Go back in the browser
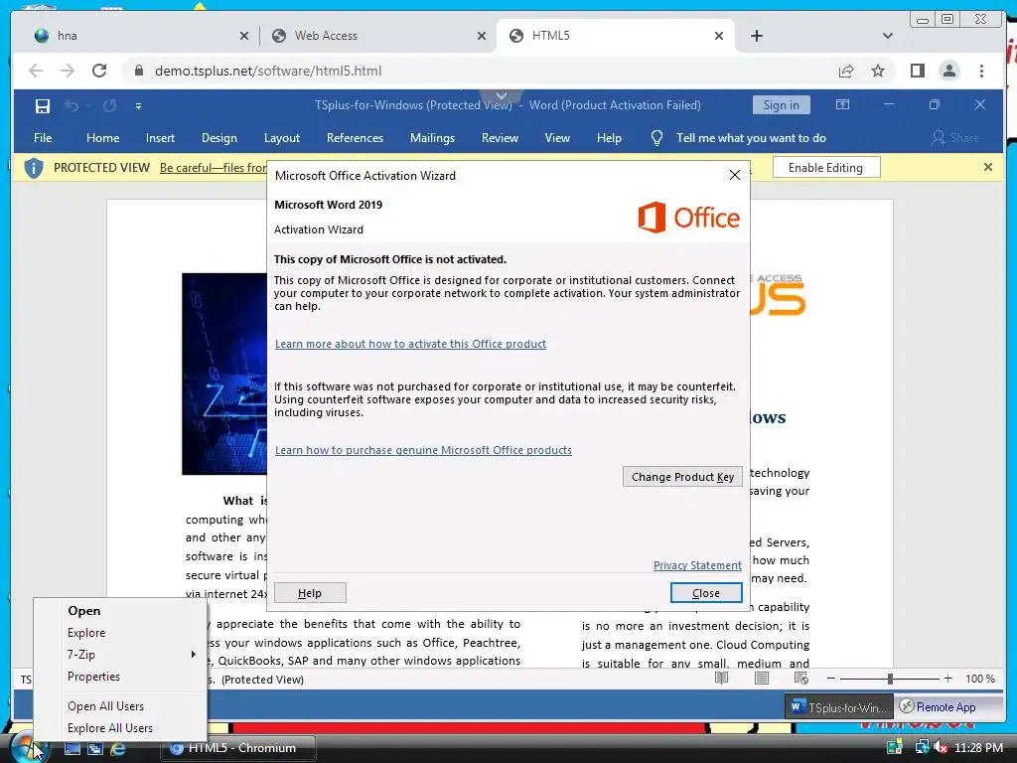1017x763 pixels. click(x=36, y=71)
